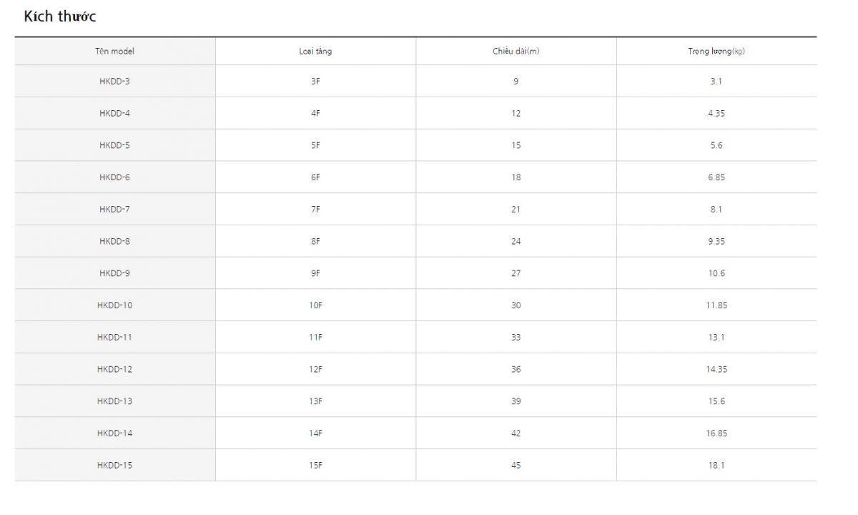858x515 pixels.
Task: Select the HKDD-15 model name
Action: 114,466
